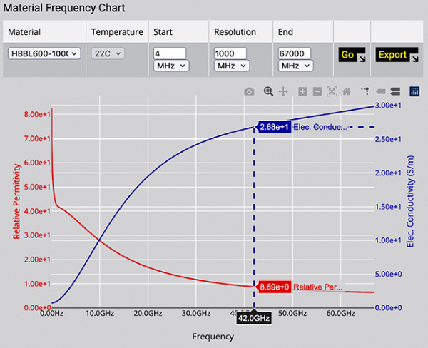Select the Pan tool icon
This screenshot has width=428, height=348.
click(x=283, y=91)
